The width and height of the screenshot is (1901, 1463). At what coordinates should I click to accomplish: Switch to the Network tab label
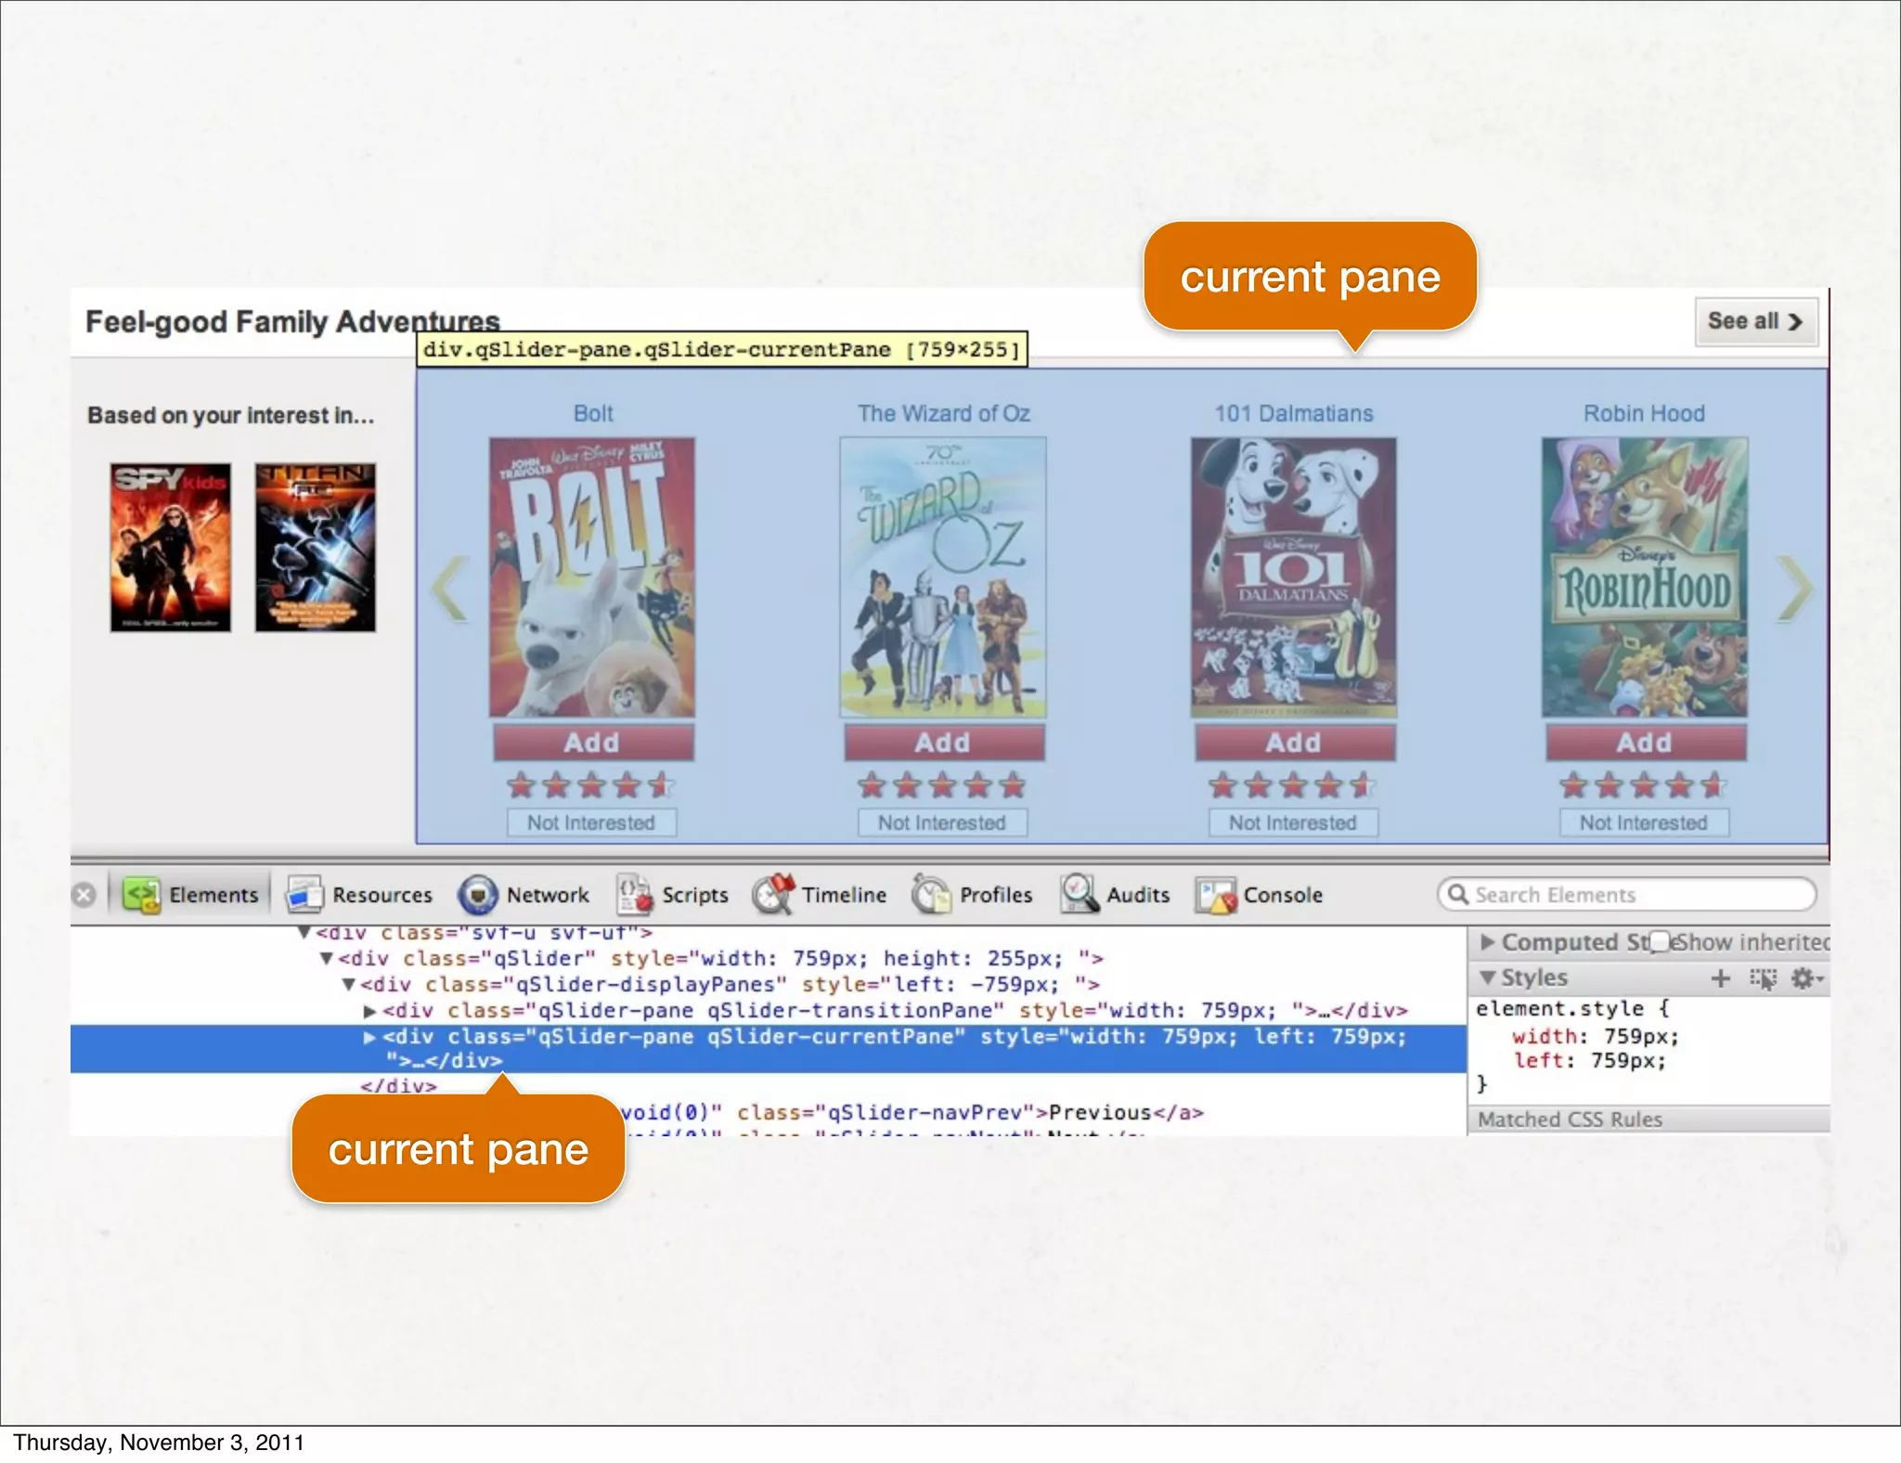(548, 895)
